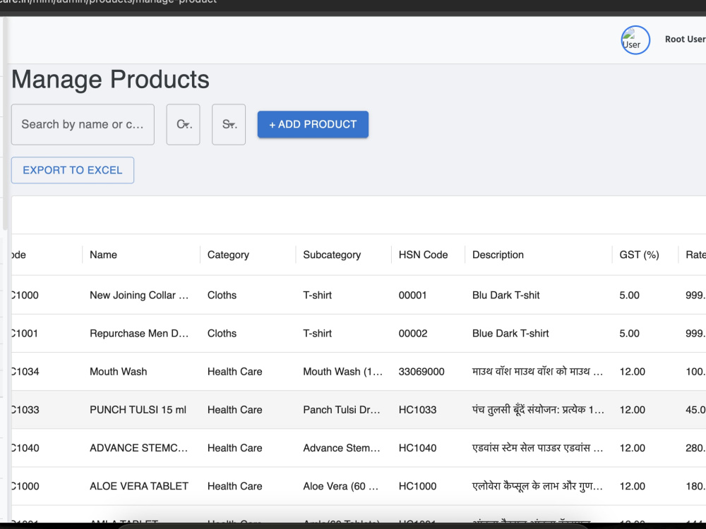
Task: Click the Blue Dark T-shirt description
Action: (x=510, y=334)
